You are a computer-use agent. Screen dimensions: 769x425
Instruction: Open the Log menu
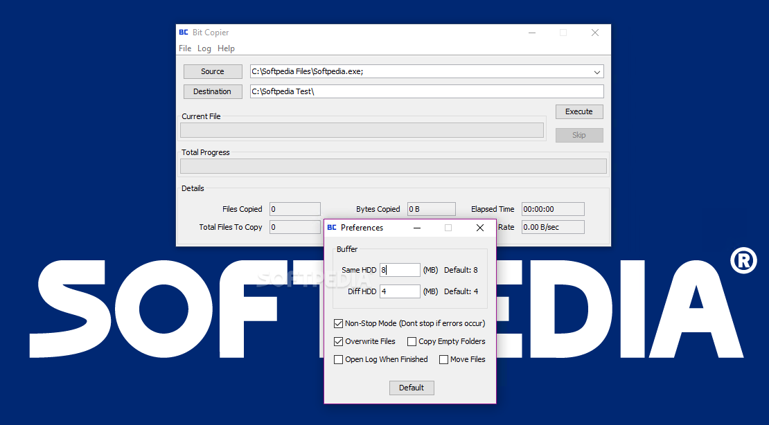coord(204,48)
